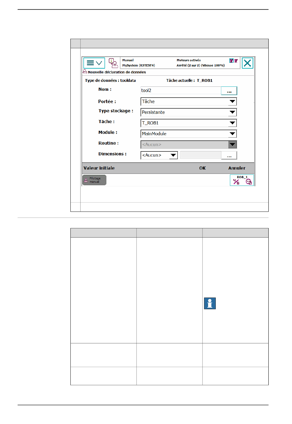Click the ellipsis button beside Dimensions field
This screenshot has height=424, width=292.
tap(229, 155)
